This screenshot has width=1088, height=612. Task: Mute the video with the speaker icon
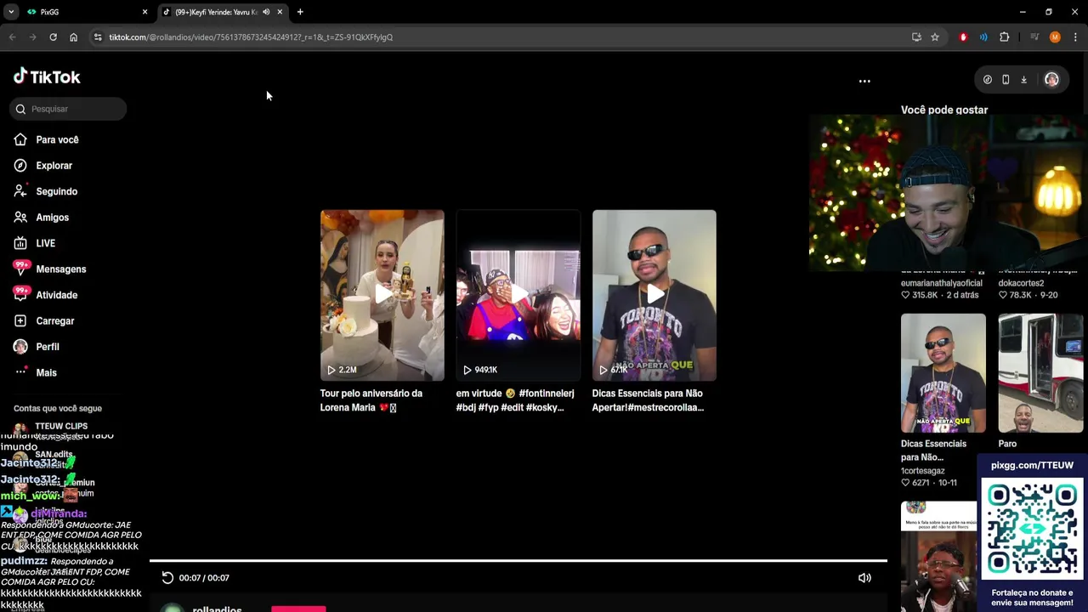tap(864, 578)
